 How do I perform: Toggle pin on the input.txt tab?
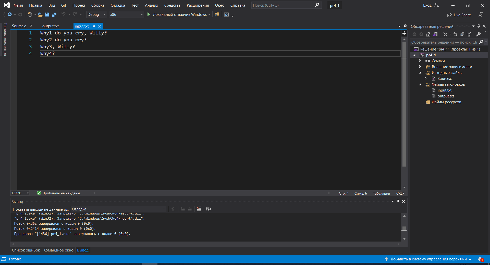(94, 26)
